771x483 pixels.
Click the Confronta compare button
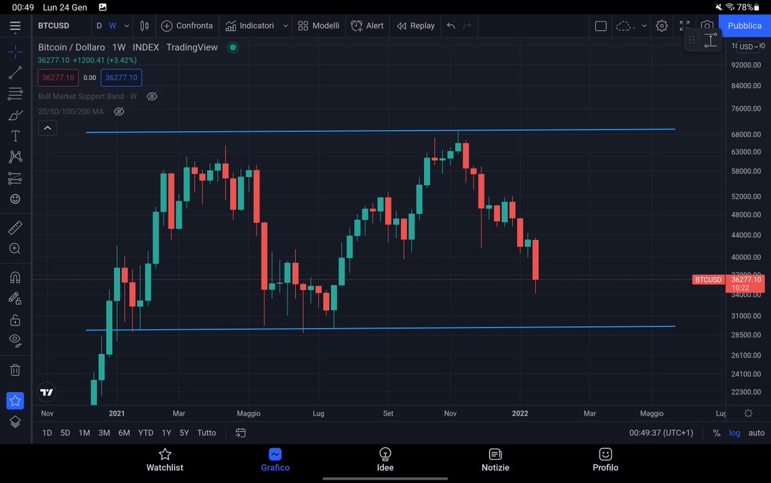187,26
